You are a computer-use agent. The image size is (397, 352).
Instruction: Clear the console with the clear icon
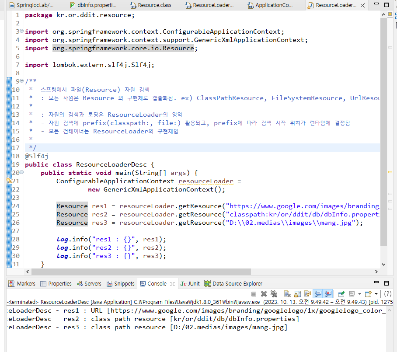coord(287,294)
